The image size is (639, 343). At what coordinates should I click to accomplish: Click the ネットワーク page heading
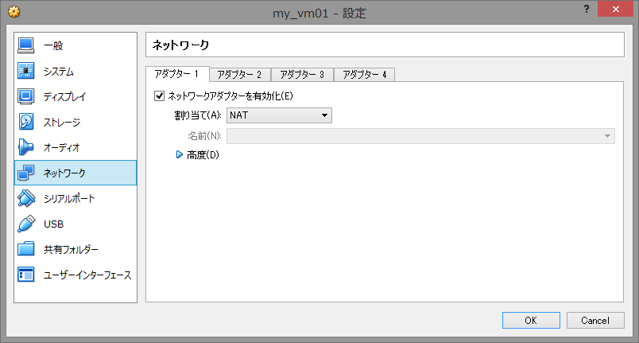[180, 45]
